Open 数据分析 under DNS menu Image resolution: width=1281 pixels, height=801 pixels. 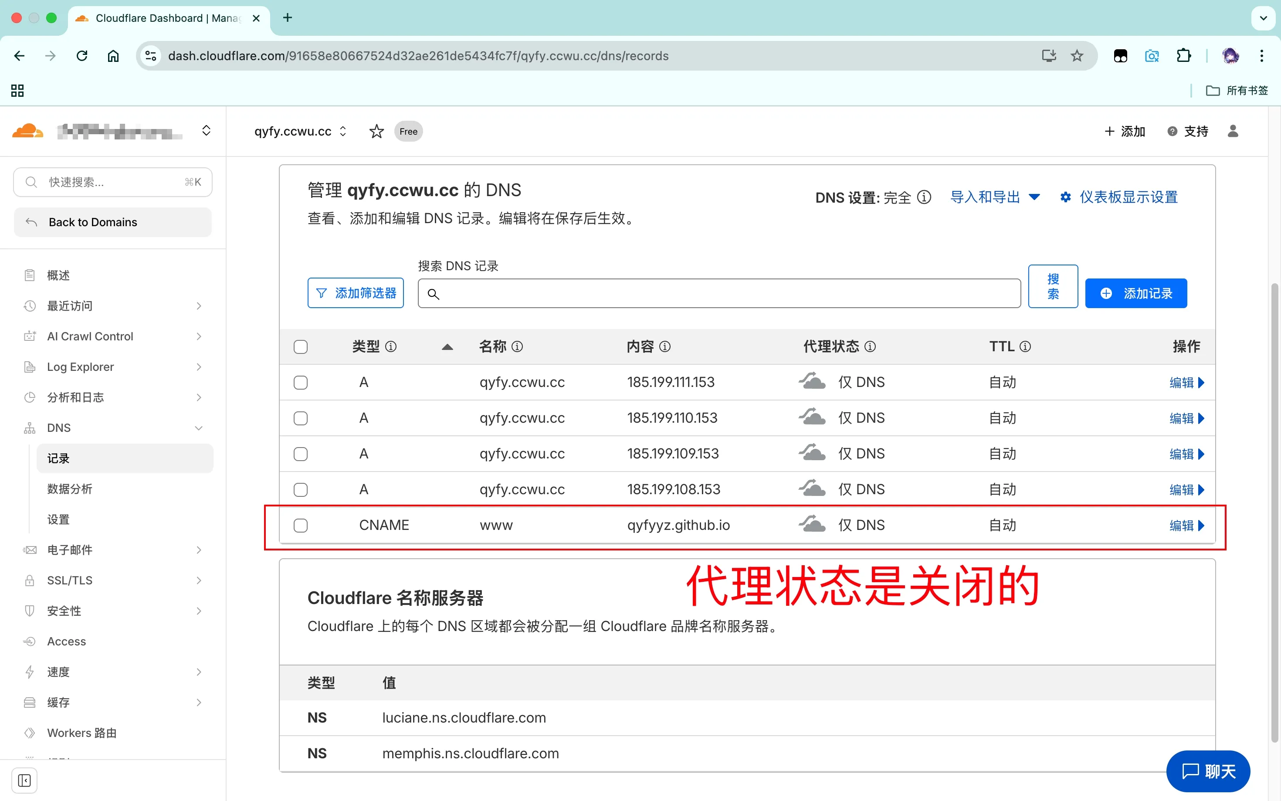(70, 489)
